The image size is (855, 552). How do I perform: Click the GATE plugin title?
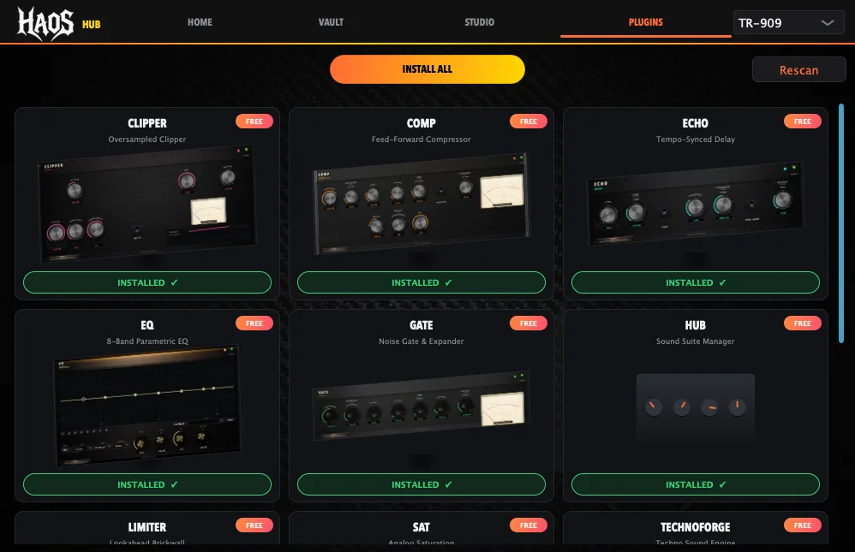pyautogui.click(x=422, y=325)
